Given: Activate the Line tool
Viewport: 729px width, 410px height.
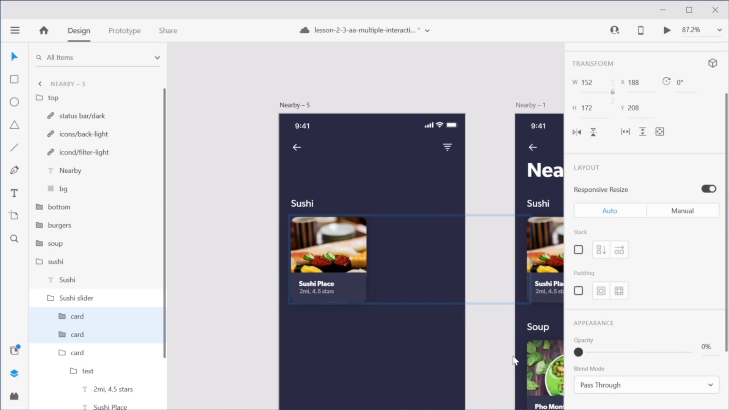Looking at the screenshot, I should (x=14, y=148).
